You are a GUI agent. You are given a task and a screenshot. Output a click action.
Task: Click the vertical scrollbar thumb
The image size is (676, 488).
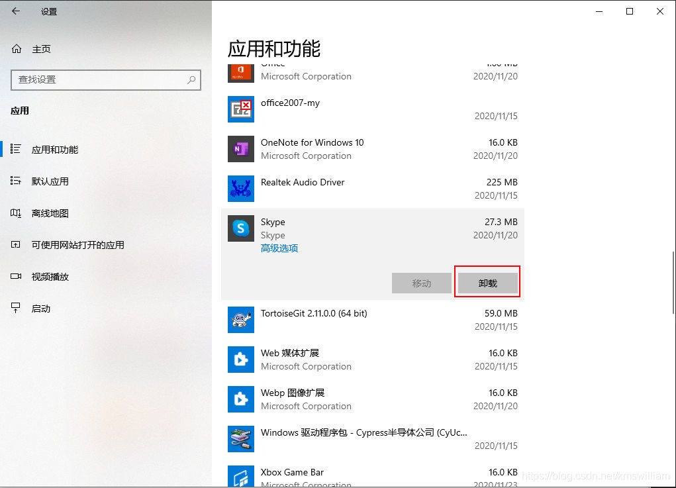coord(673,283)
